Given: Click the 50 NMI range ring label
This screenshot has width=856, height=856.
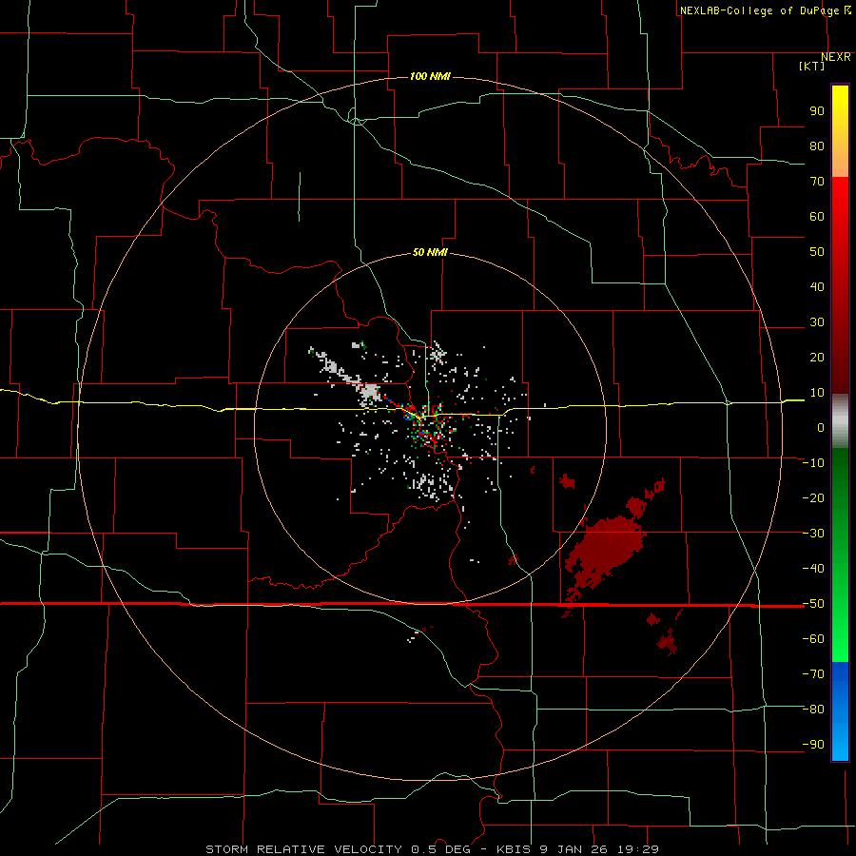Looking at the screenshot, I should click(x=430, y=252).
